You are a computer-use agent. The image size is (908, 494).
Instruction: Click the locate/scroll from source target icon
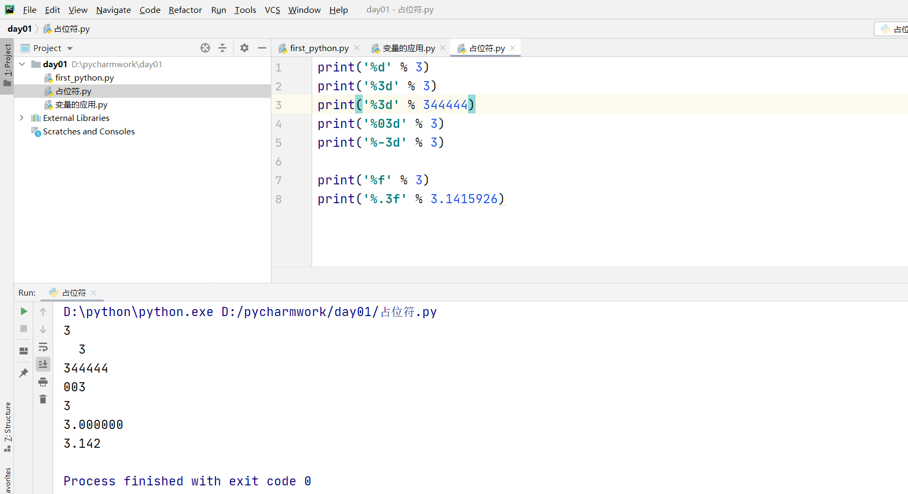[205, 48]
